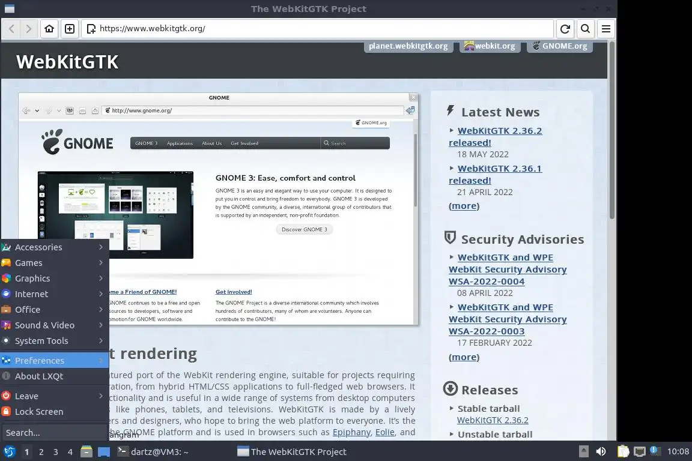Click the notification tray icon with exclamation
This screenshot has height=461, width=692.
[x=655, y=451]
